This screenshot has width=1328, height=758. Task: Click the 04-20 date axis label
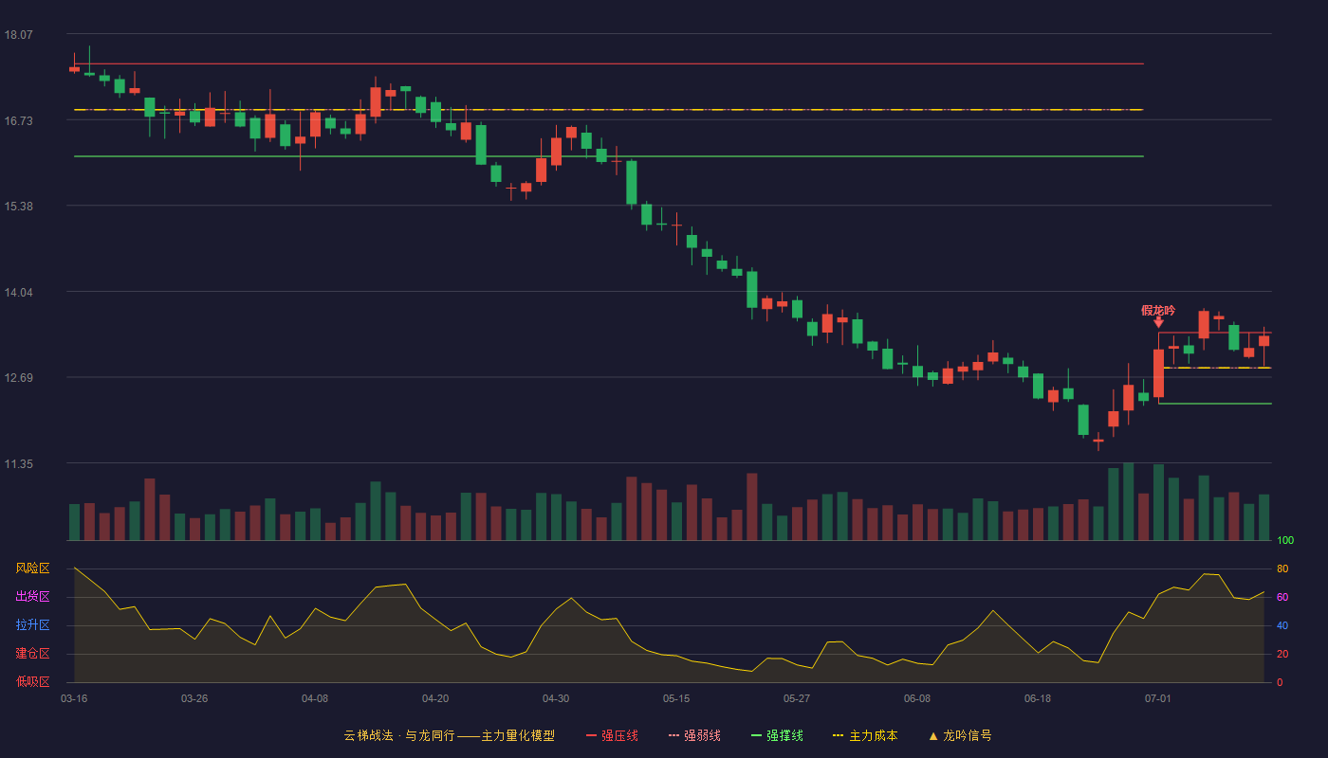435,698
